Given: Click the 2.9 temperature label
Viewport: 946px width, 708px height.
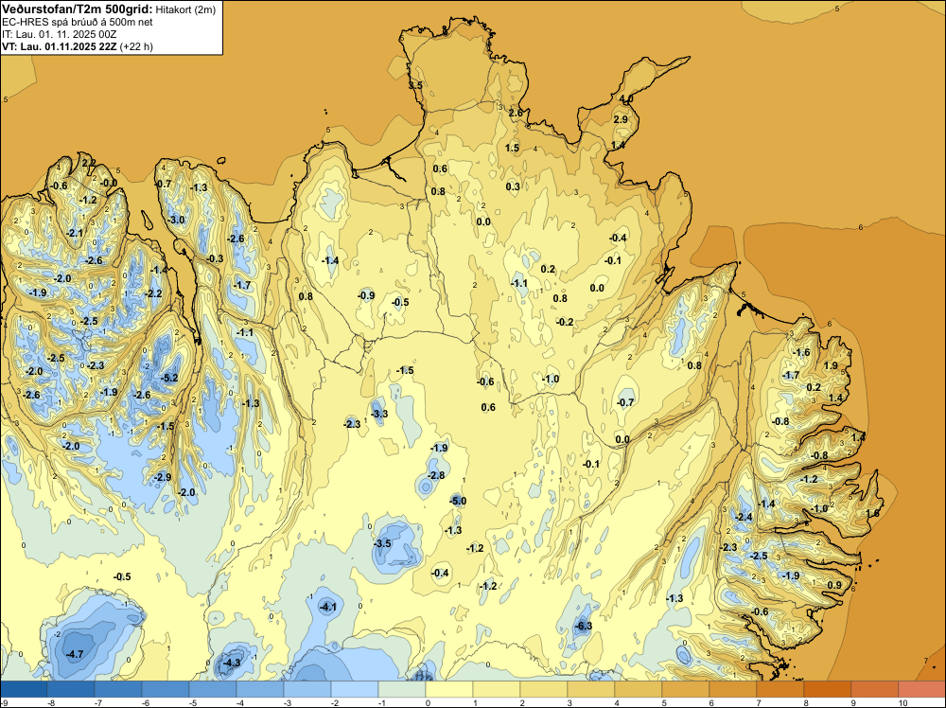Looking at the screenshot, I should click(x=621, y=119).
